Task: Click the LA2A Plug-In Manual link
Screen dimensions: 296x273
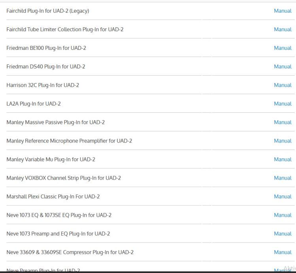Action: (x=283, y=104)
